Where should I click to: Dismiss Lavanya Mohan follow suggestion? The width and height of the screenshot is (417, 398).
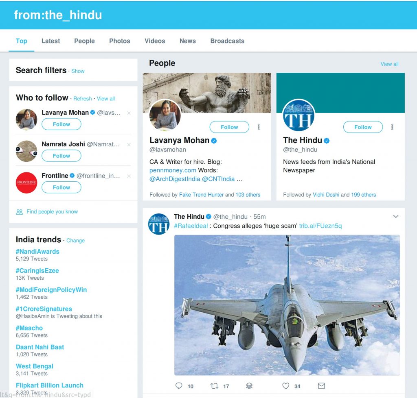129,113
